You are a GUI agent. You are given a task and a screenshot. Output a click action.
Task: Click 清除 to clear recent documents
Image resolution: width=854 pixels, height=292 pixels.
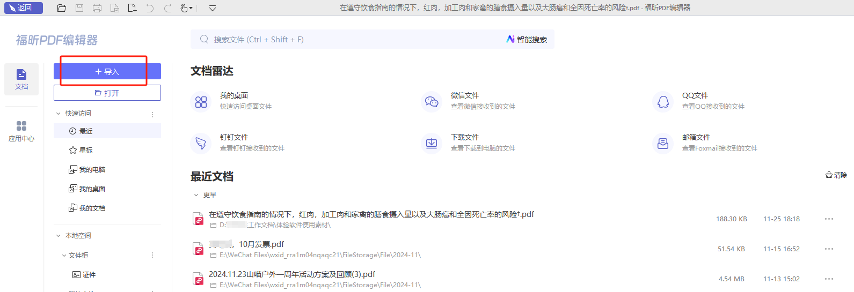click(836, 175)
